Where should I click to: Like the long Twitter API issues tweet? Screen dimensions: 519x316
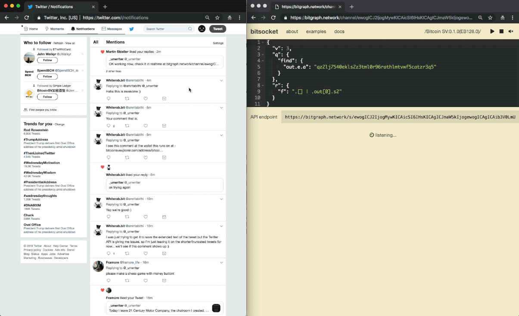click(x=146, y=254)
